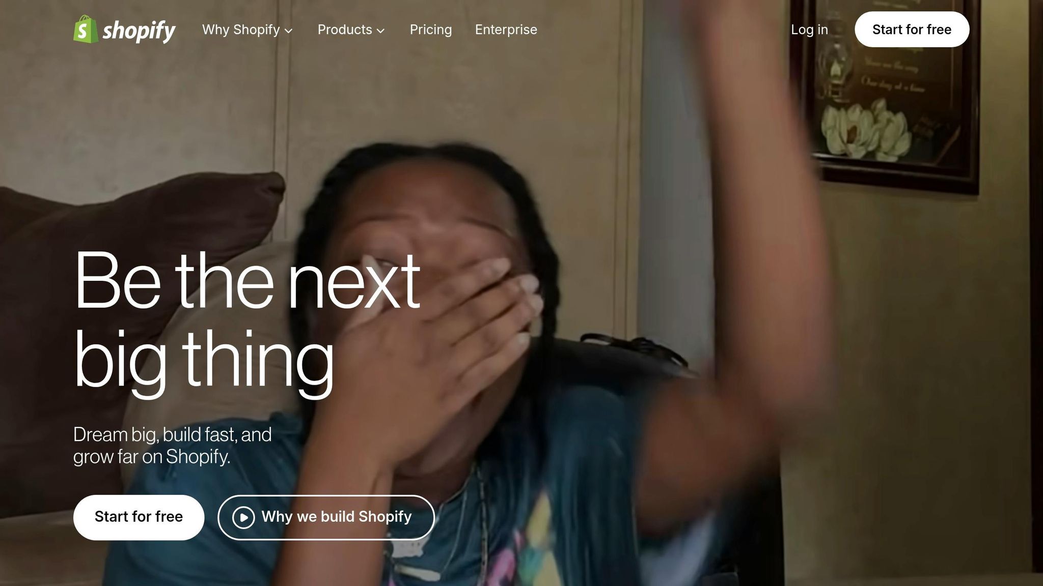The width and height of the screenshot is (1043, 586).
Task: Go to the Pricing page
Action: 431,30
